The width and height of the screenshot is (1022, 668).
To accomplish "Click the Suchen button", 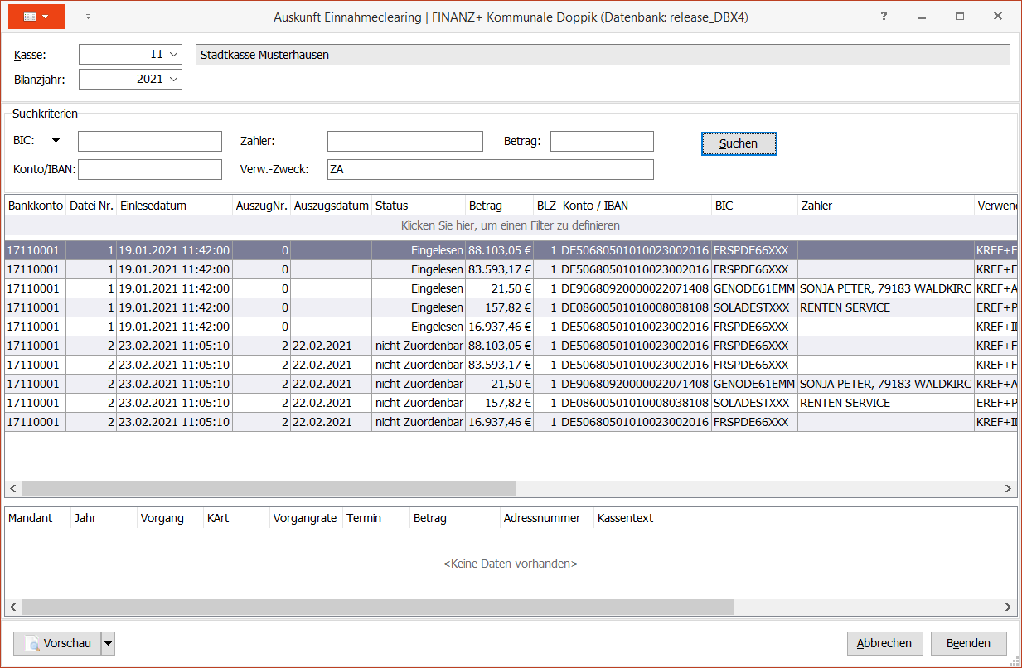I will coord(739,143).
